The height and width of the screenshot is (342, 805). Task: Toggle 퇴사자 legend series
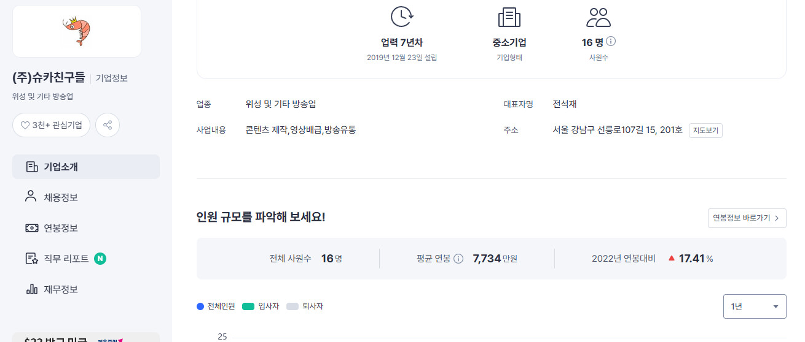[305, 306]
